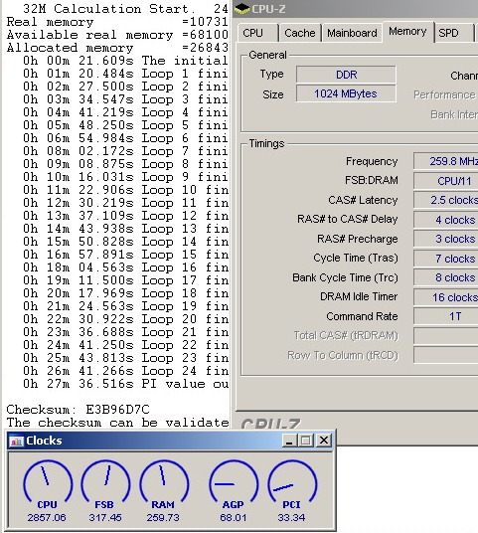Click the Clocks window title icon
Viewport: 478px width, 533px height.
point(16,441)
